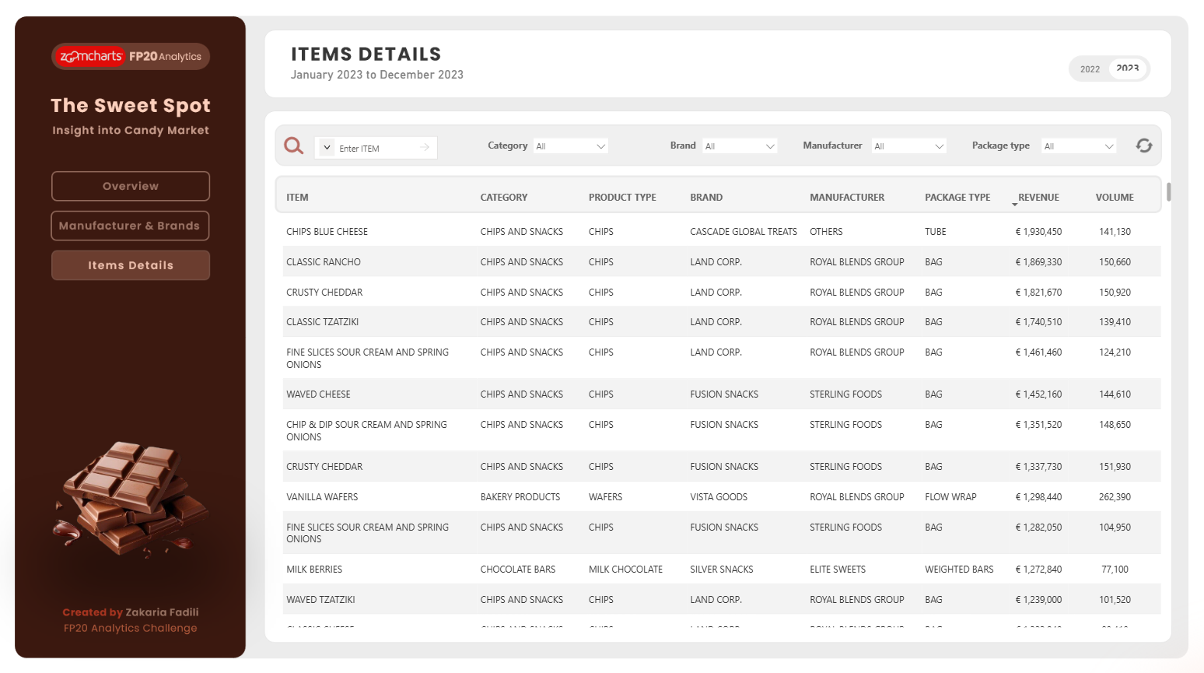1204x673 pixels.
Task: Select CHIP & DIP SOUR CREAM item
Action: point(366,431)
